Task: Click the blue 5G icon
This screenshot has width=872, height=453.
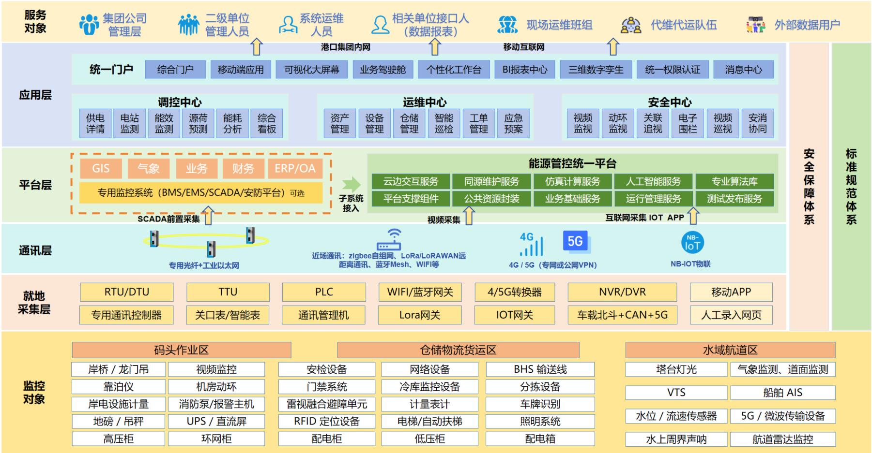Action: pyautogui.click(x=577, y=242)
